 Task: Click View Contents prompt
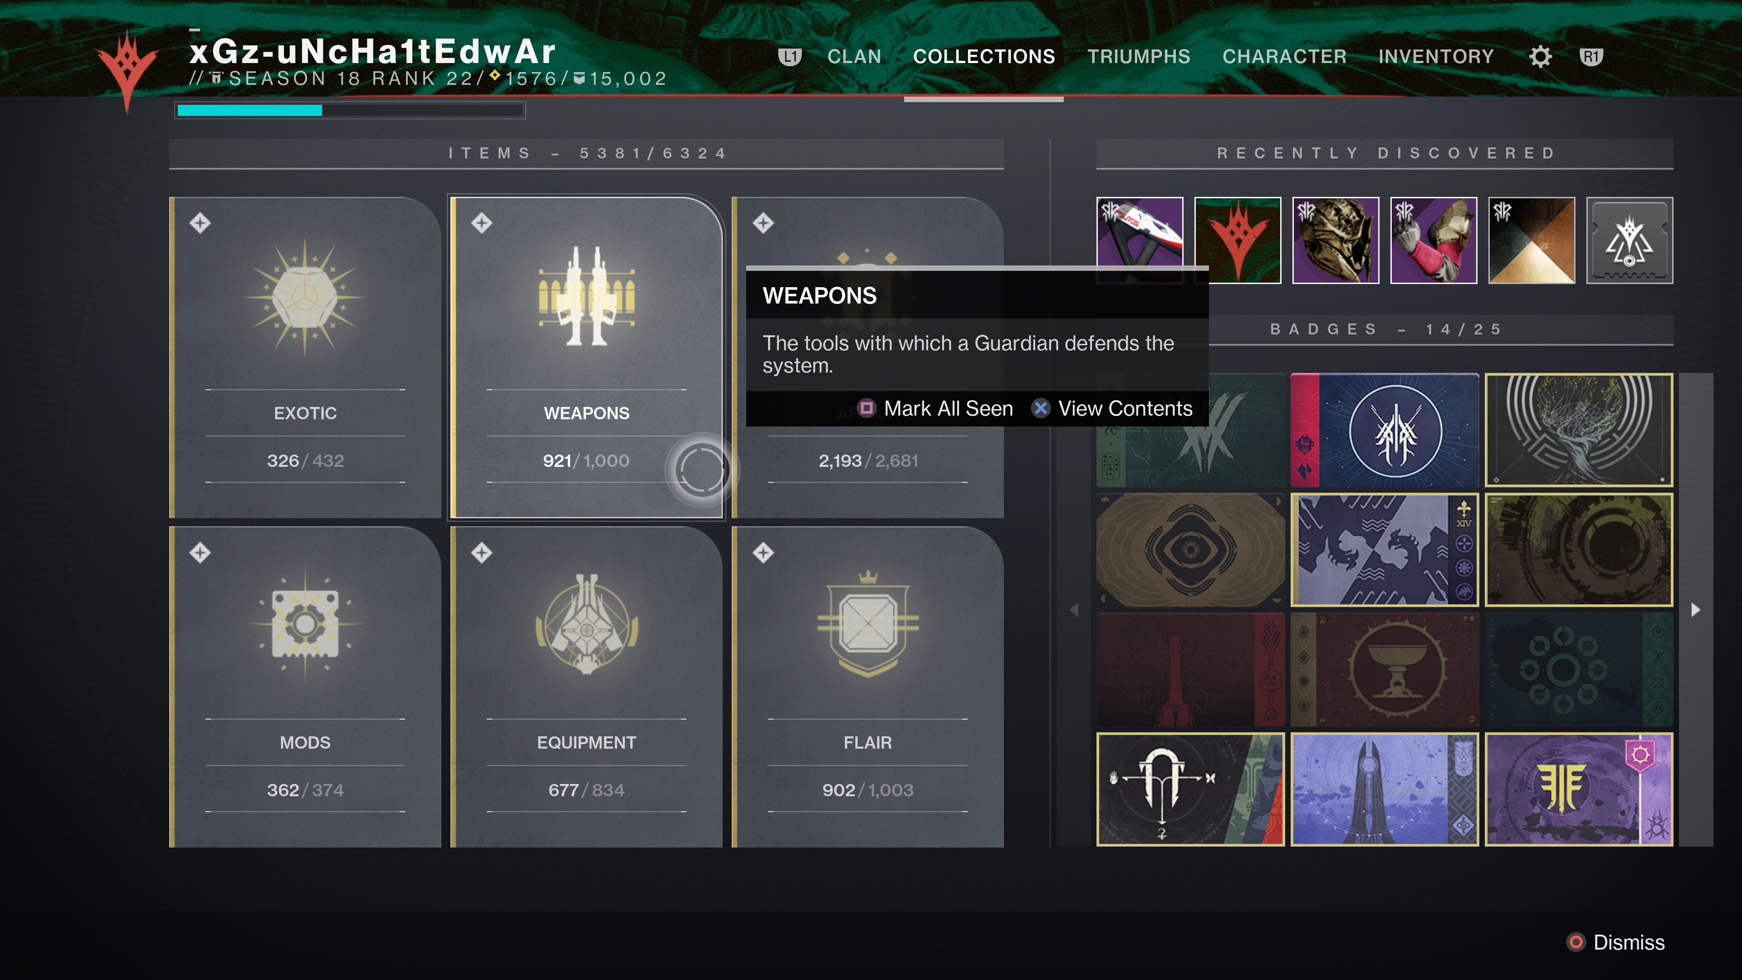pos(1112,408)
